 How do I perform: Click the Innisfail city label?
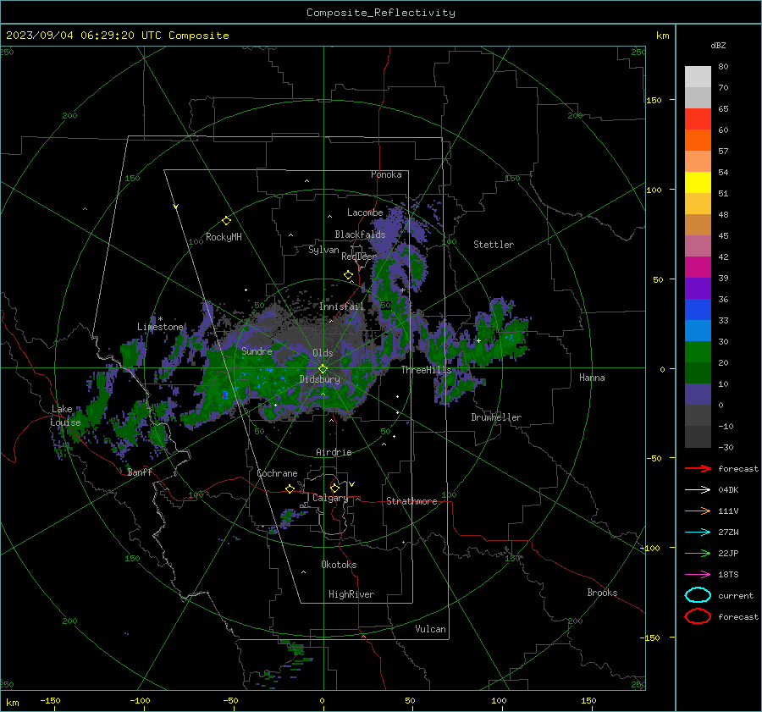click(x=341, y=306)
